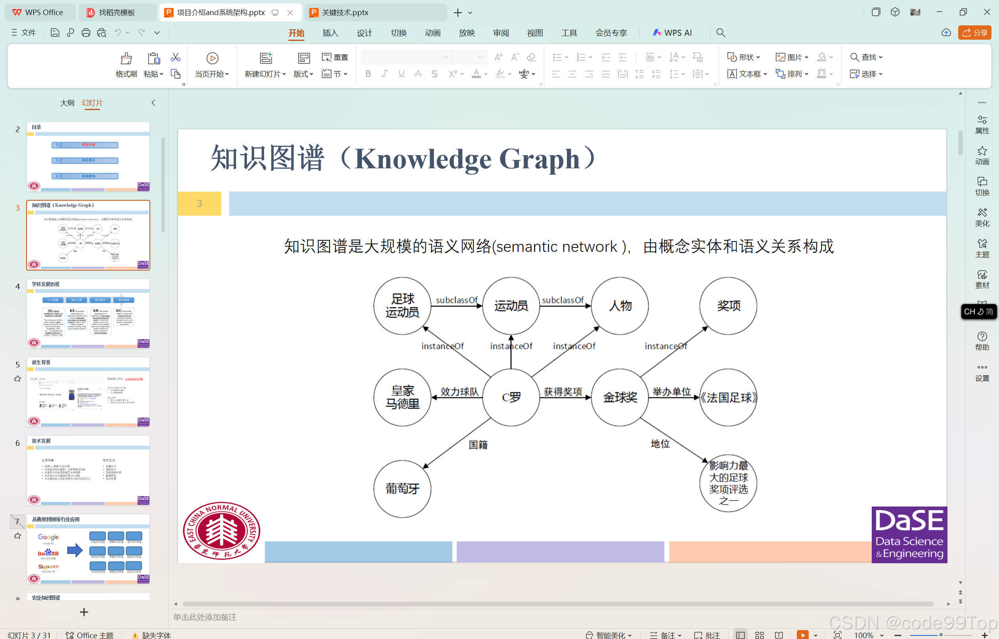
Task: Click the Format Painter (格式刷) icon
Action: (x=126, y=59)
